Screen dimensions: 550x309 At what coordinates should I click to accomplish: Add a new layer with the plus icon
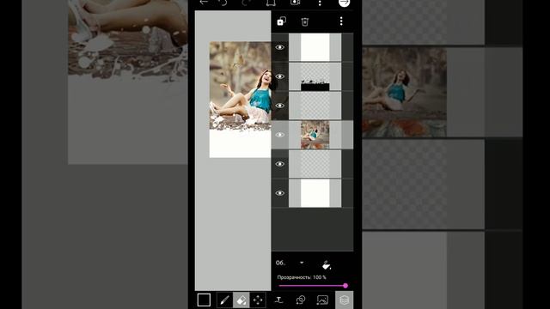(281, 21)
